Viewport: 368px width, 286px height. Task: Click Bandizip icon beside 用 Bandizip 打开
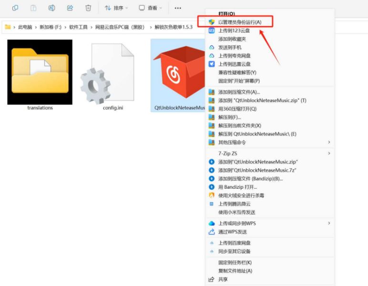pos(212,187)
